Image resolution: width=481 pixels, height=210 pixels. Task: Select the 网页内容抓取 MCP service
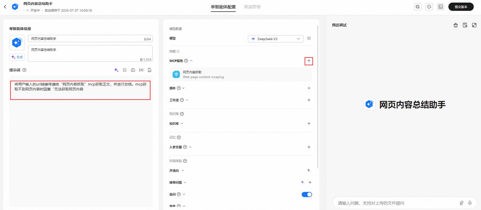point(241,74)
